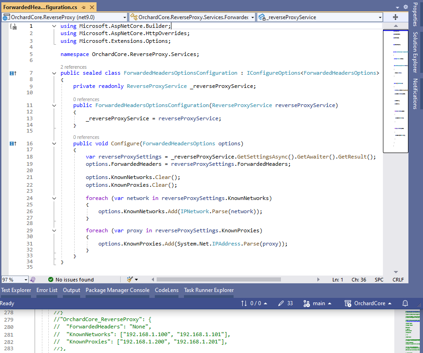Click the CRLF line ending indicator
The height and width of the screenshot is (353, 423).
pyautogui.click(x=398, y=280)
